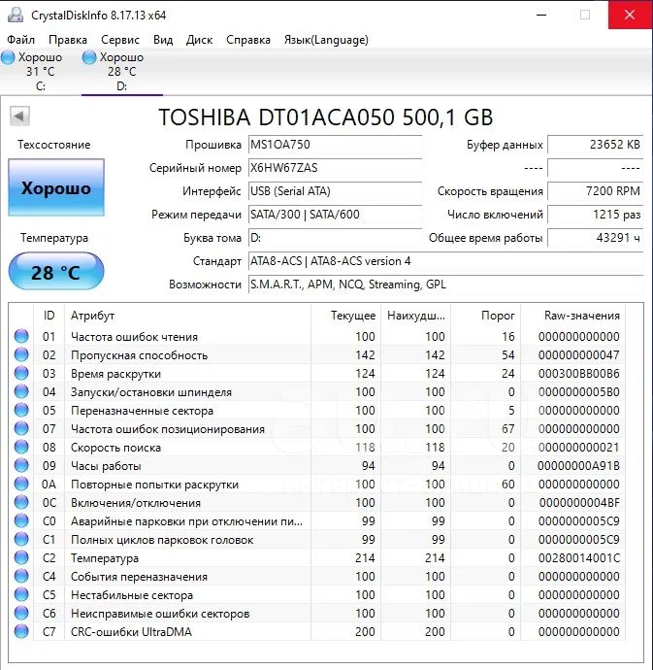The image size is (653, 670).
Task: Click the Raw-значения column header
Action: pyautogui.click(x=573, y=316)
